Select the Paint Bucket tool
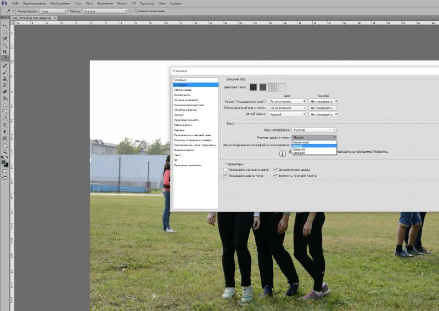Screen dimensions: 439x311 pos(5,98)
